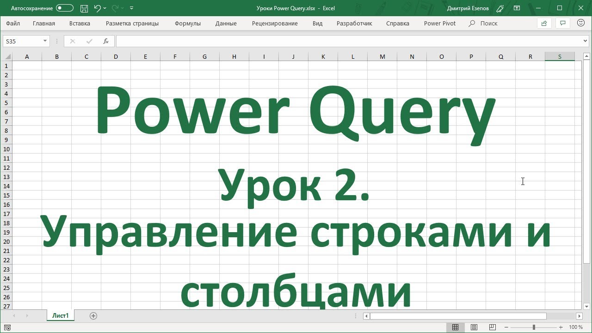The image size is (592, 333).
Task: Open Ribbon Display Options icon
Action: tap(517, 8)
